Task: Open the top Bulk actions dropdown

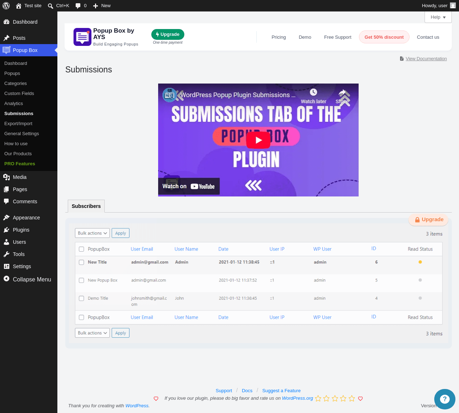Action: 92,233
